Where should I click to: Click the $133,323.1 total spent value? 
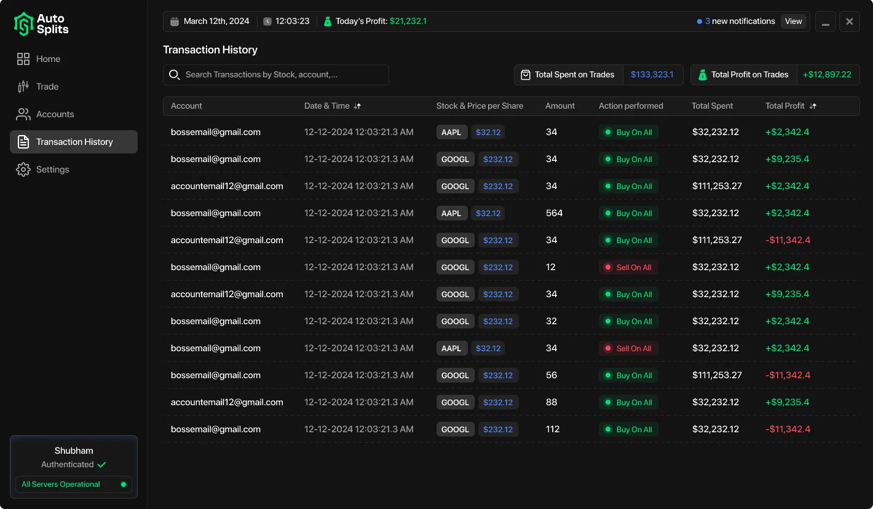click(652, 75)
